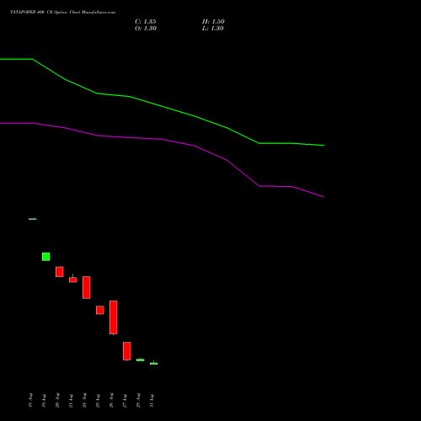The image size is (421, 421).
Task: Select the small green candle for 28 Aug
Action: coord(141,360)
